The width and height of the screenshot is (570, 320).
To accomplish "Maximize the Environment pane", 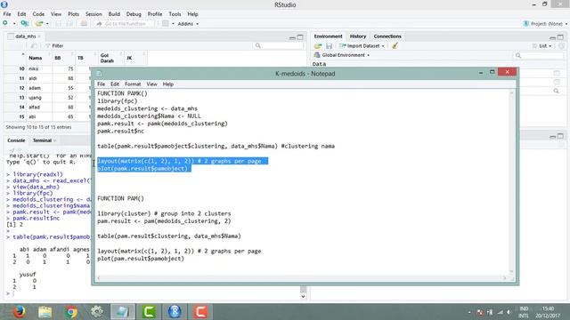I will (560, 37).
